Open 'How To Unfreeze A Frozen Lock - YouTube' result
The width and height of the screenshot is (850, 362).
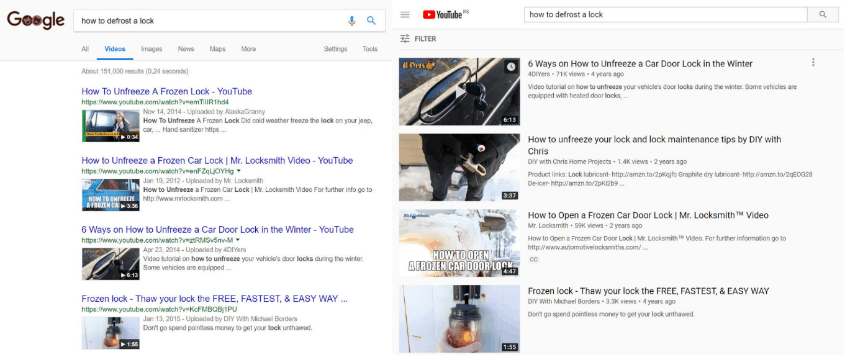coord(166,91)
